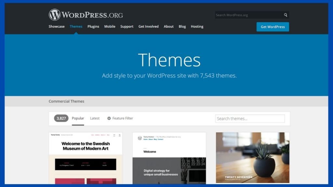
Task: Click the Get WordPress button
Action: [273, 27]
